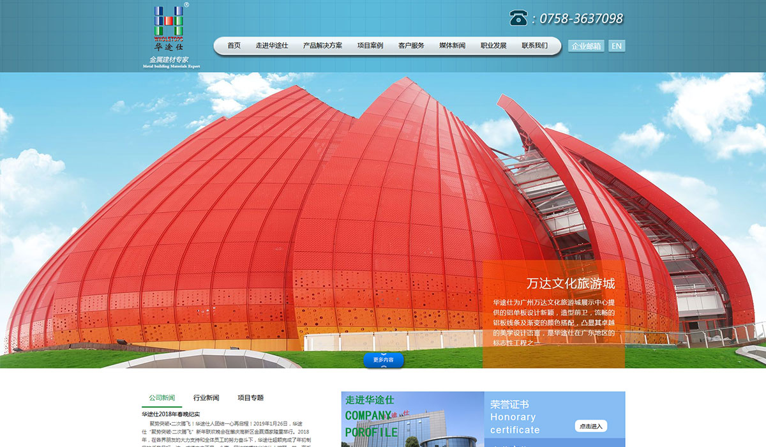Expand the 产品解决方案 navigation menu
The image size is (766, 447).
click(x=322, y=46)
